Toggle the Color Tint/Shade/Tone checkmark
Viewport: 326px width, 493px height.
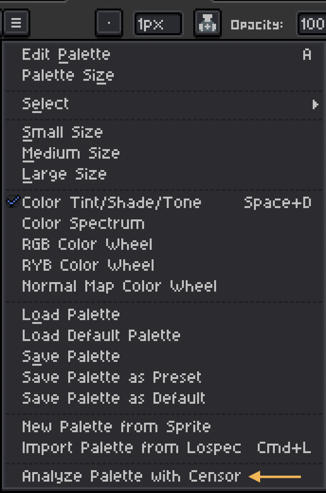[13, 202]
